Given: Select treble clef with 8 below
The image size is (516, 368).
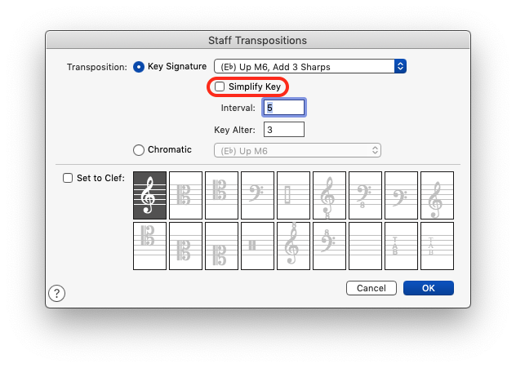Looking at the screenshot, I should click(329, 195).
